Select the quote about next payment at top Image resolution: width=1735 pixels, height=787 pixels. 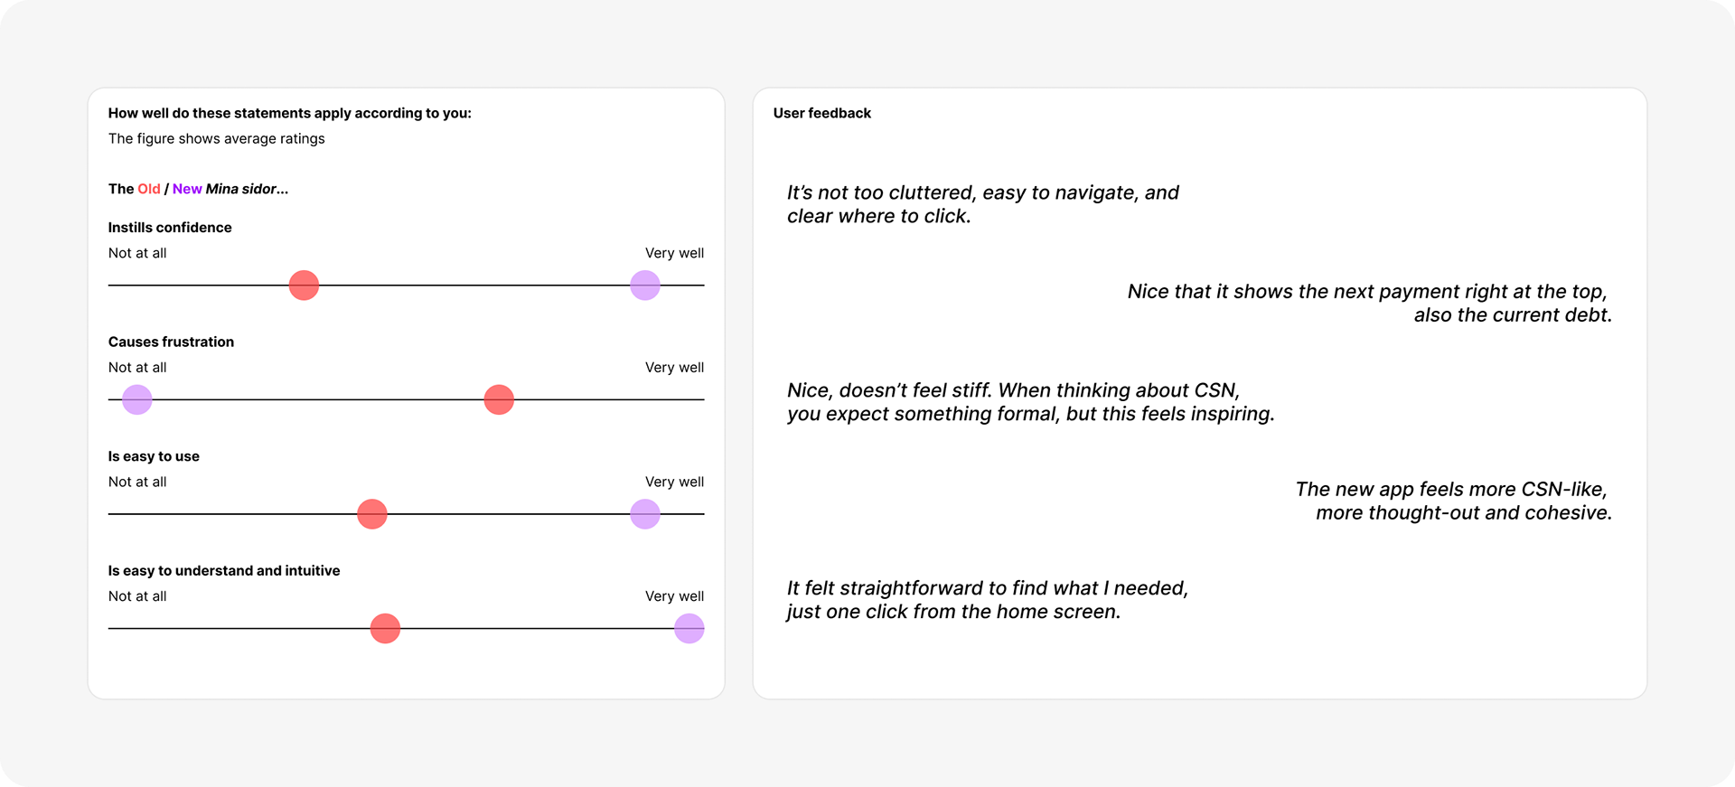(x=1369, y=303)
